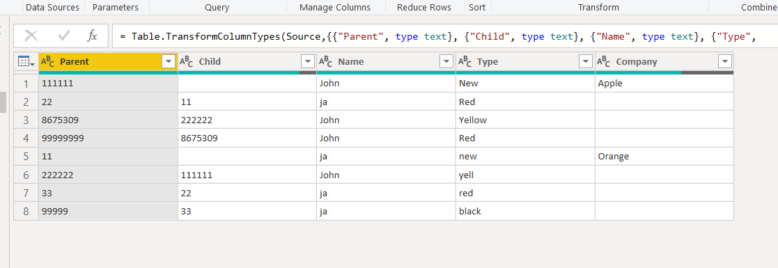Change Type column data type icon
778x268 pixels.
(465, 61)
